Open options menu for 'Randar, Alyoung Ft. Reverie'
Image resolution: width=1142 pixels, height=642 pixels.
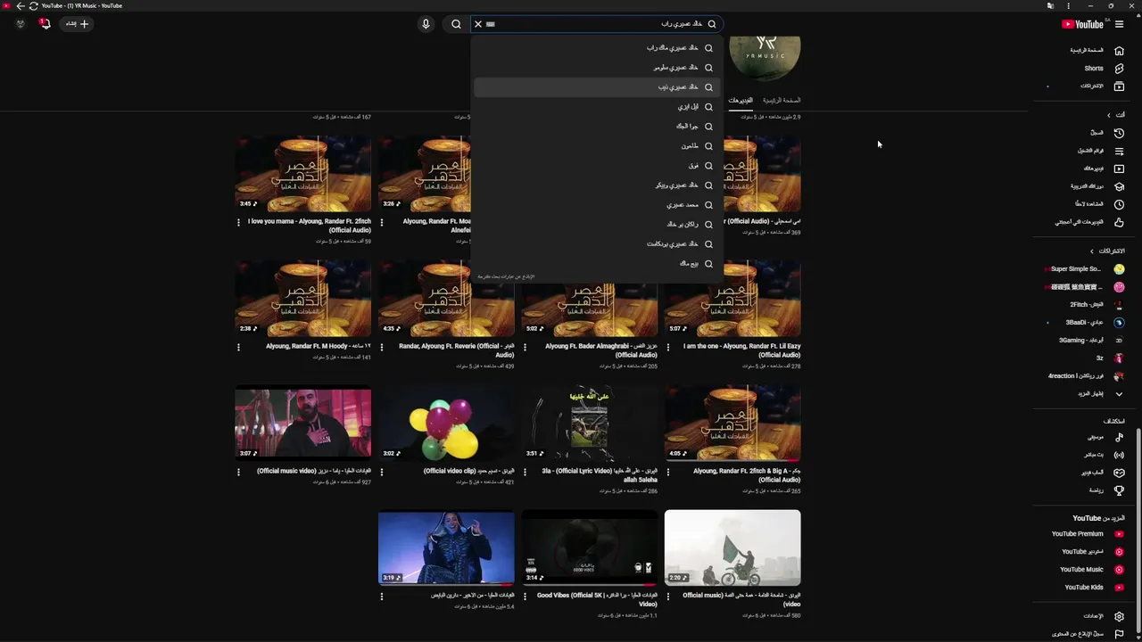click(x=381, y=347)
